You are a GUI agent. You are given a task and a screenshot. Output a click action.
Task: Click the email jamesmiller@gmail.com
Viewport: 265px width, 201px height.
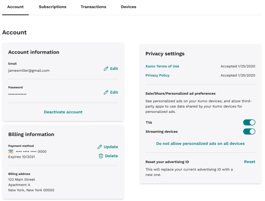[29, 71]
